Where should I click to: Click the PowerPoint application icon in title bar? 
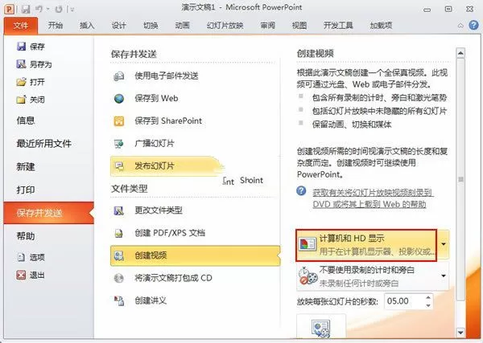(x=9, y=9)
